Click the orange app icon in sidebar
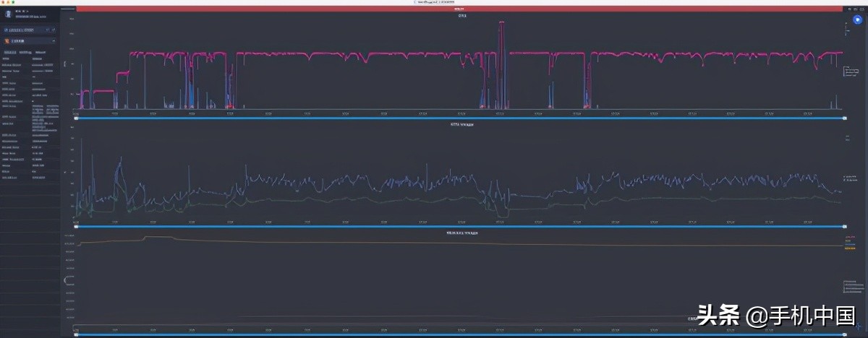The image size is (868, 338). click(x=7, y=41)
